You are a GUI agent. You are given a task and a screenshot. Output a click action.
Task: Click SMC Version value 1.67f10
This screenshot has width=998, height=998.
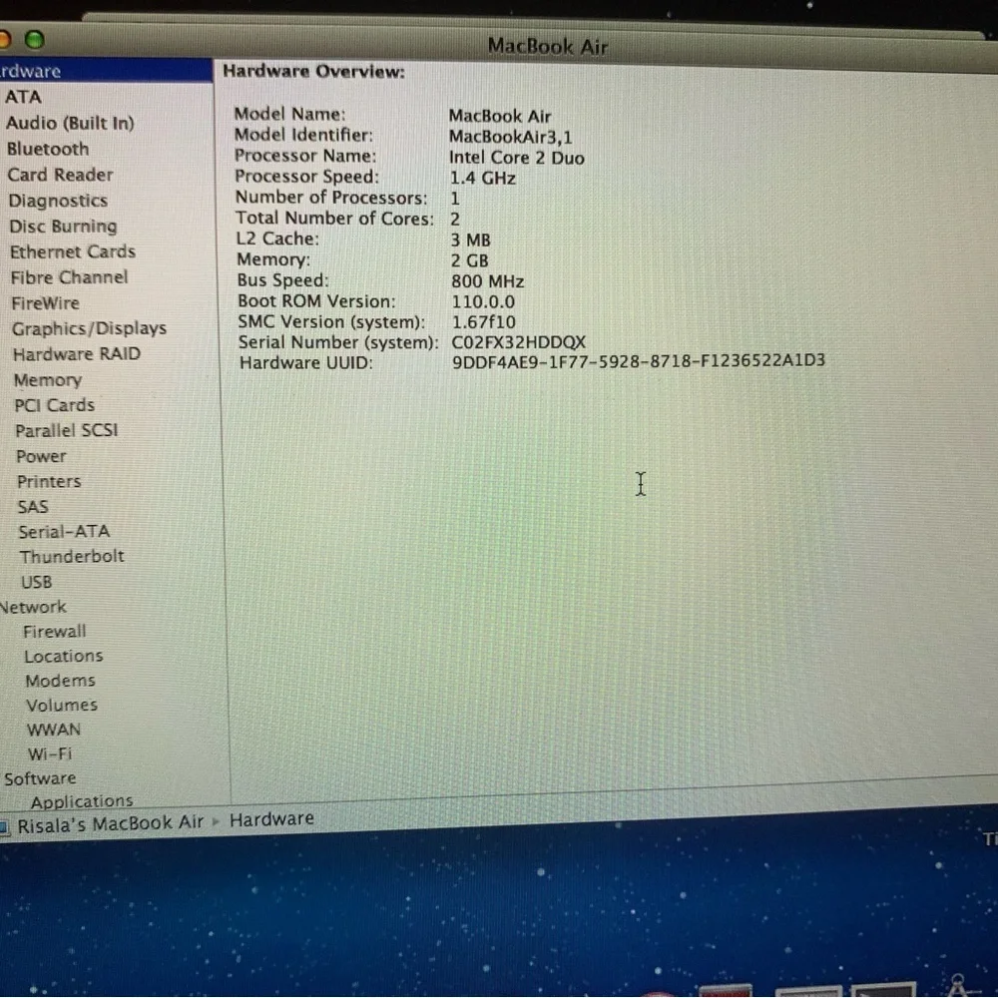tap(484, 322)
